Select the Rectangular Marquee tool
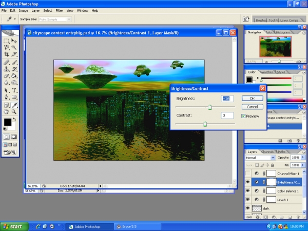The height and width of the screenshot is (231, 308). tap(6, 41)
